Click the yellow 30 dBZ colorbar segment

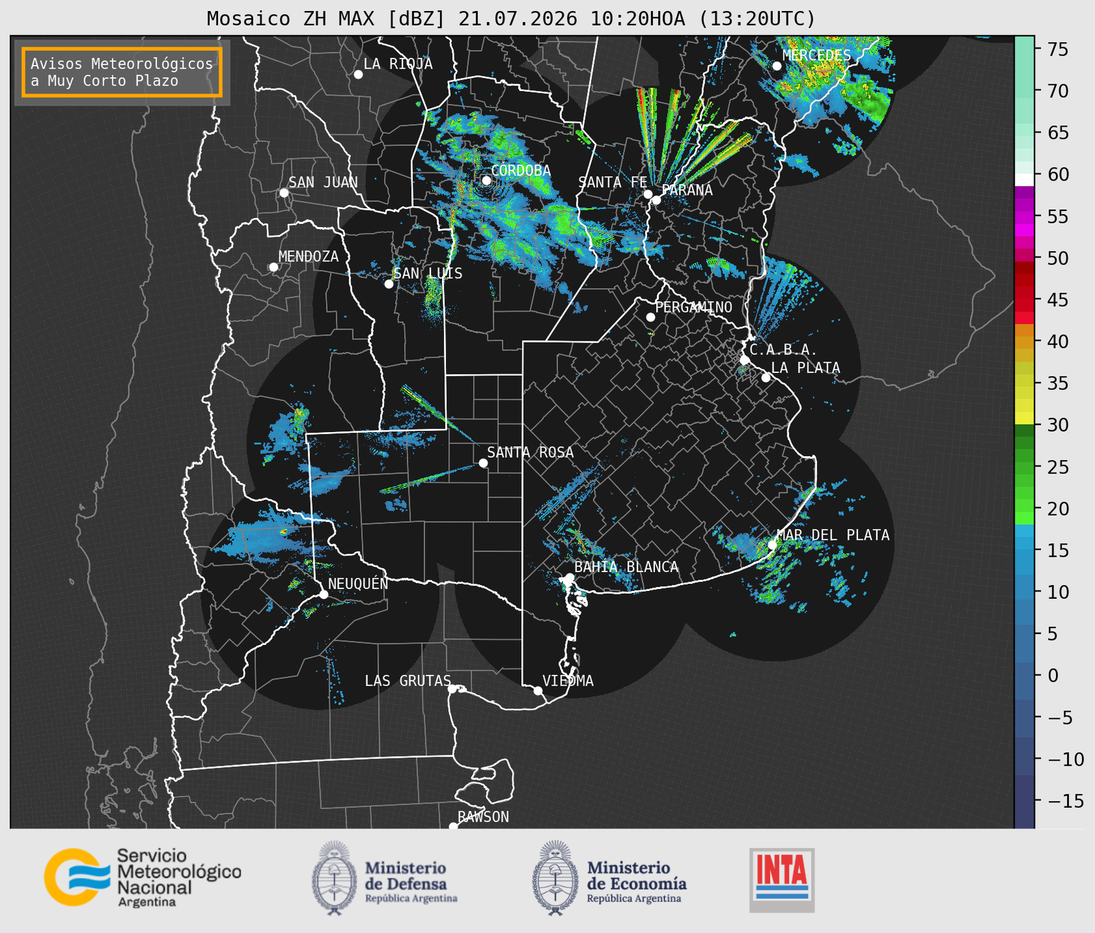coord(1024,419)
